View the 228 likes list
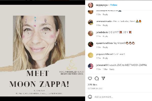 93,85
